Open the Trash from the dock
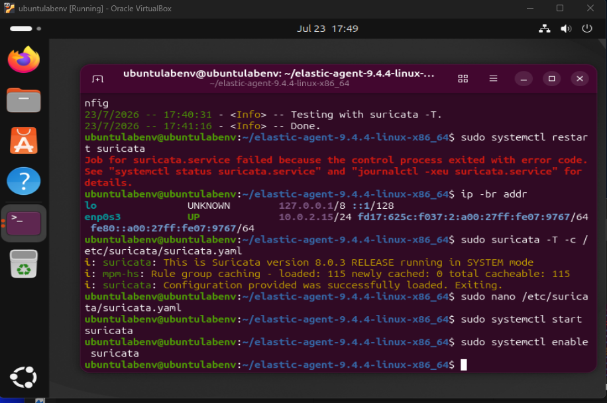This screenshot has height=403, width=607. point(24,264)
